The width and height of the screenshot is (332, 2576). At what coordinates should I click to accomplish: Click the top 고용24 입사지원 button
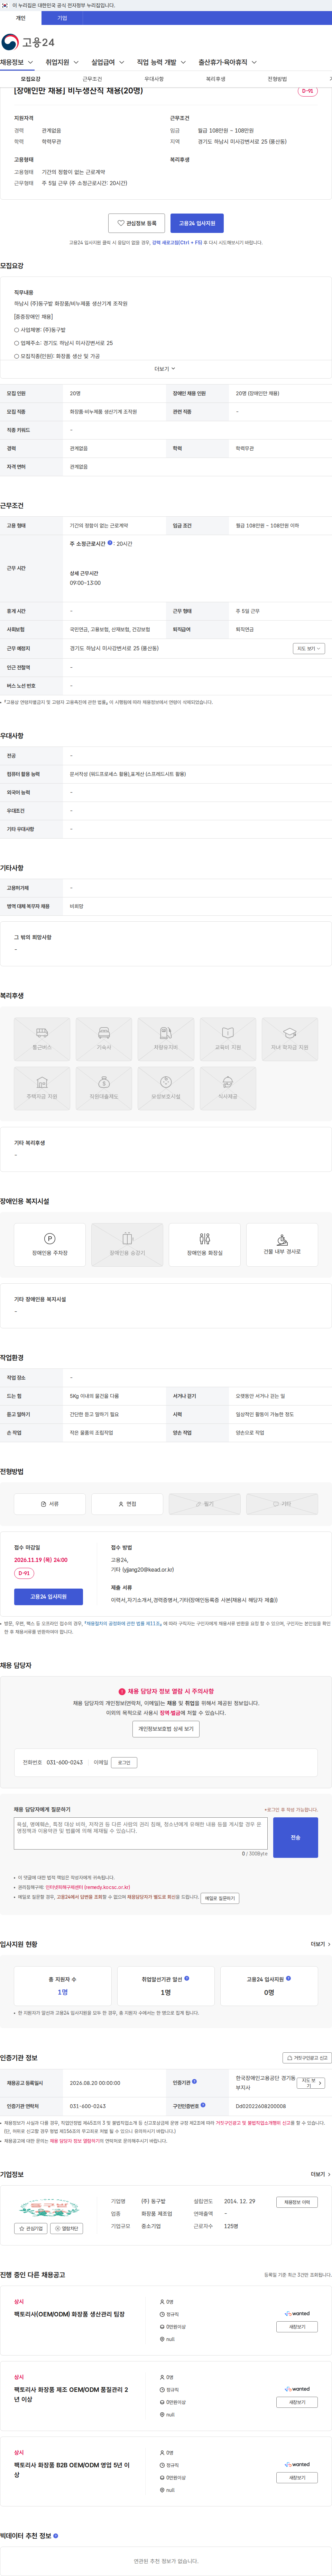point(197,223)
